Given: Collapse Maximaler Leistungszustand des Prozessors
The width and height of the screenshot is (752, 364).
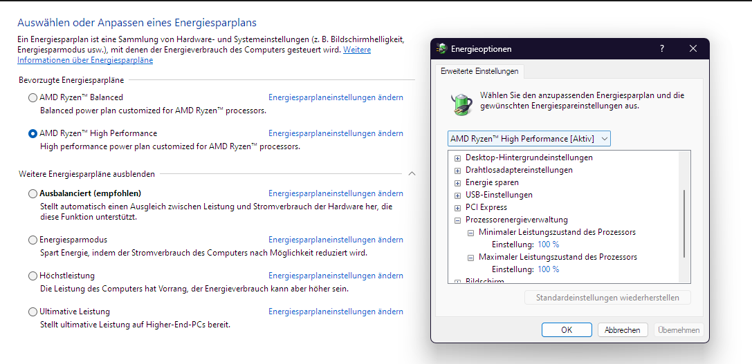Looking at the screenshot, I should 471,257.
